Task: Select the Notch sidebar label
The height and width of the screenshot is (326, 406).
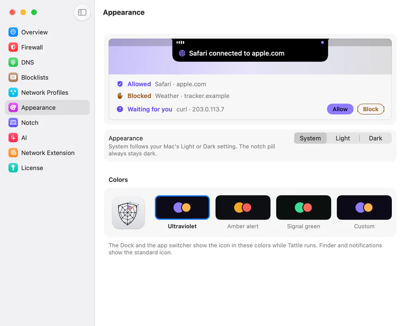Action: 30,122
